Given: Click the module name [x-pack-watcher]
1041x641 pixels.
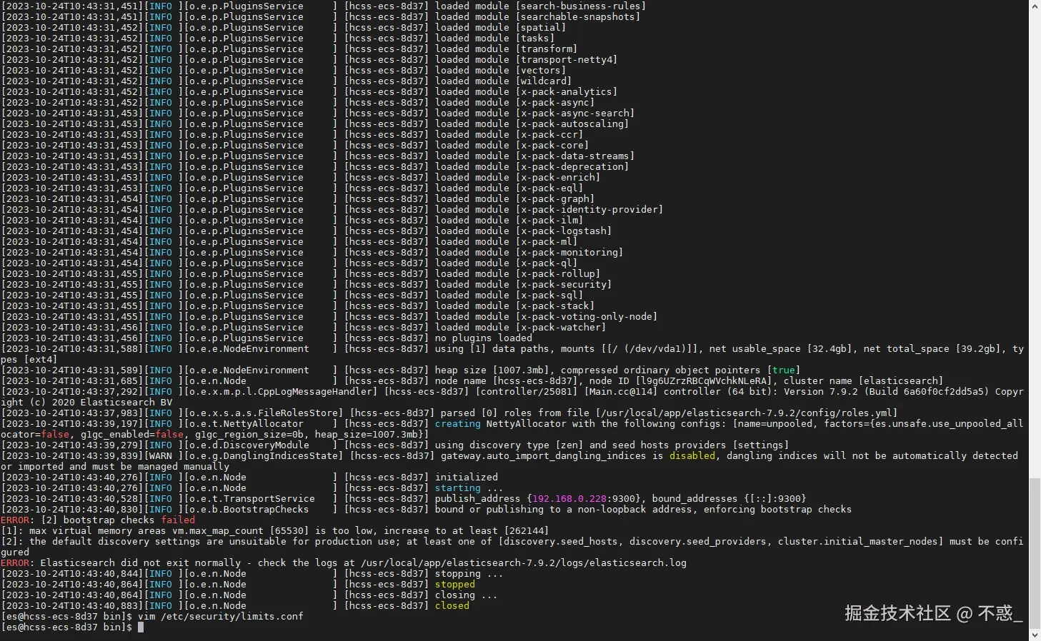Looking at the screenshot, I should click(x=560, y=328).
